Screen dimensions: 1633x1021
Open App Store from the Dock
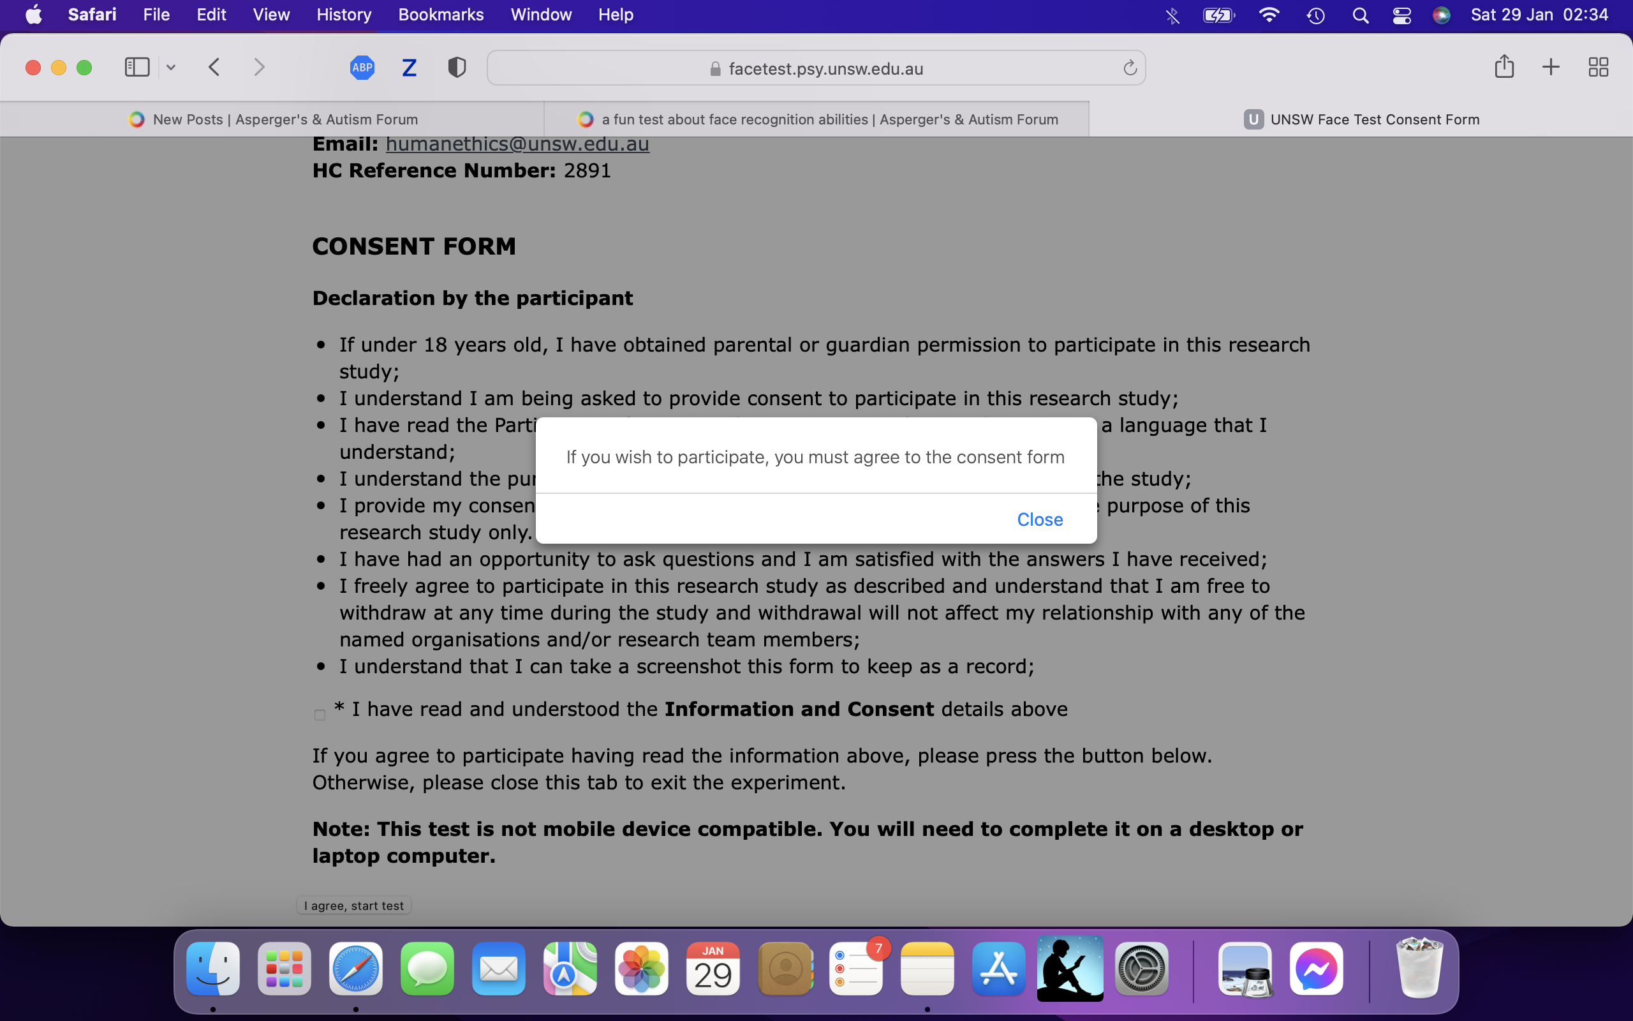point(999,969)
